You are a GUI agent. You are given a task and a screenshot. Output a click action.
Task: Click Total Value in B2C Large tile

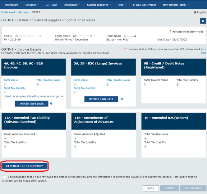click(81, 80)
